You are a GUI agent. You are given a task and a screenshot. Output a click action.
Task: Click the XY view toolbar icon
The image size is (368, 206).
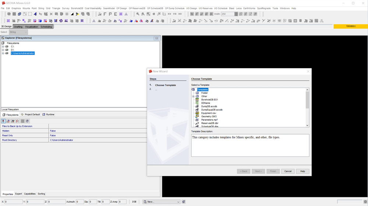tap(169, 14)
